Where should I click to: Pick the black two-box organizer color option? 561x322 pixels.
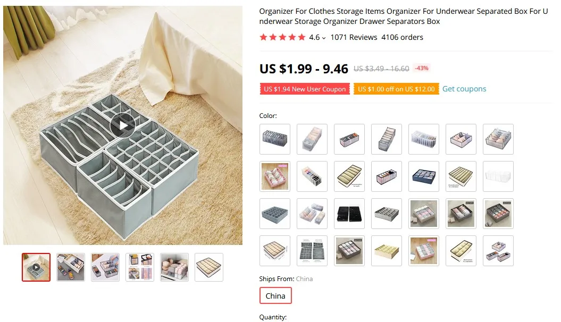point(349,214)
